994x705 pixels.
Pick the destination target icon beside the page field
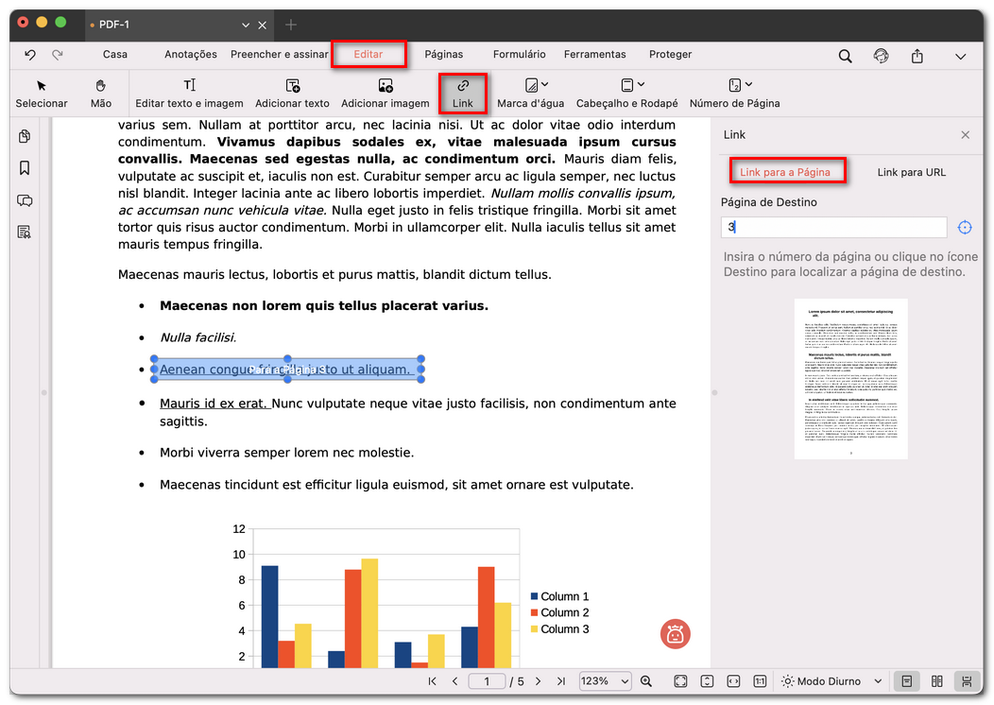point(965,228)
